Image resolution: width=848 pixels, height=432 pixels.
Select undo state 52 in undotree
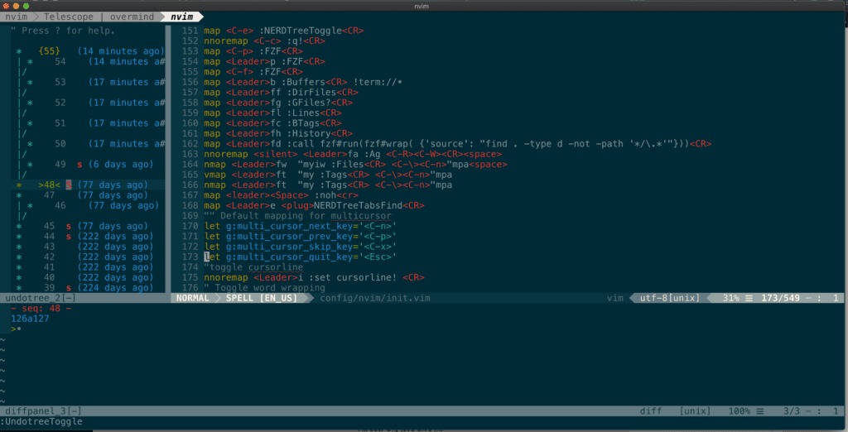pos(60,103)
